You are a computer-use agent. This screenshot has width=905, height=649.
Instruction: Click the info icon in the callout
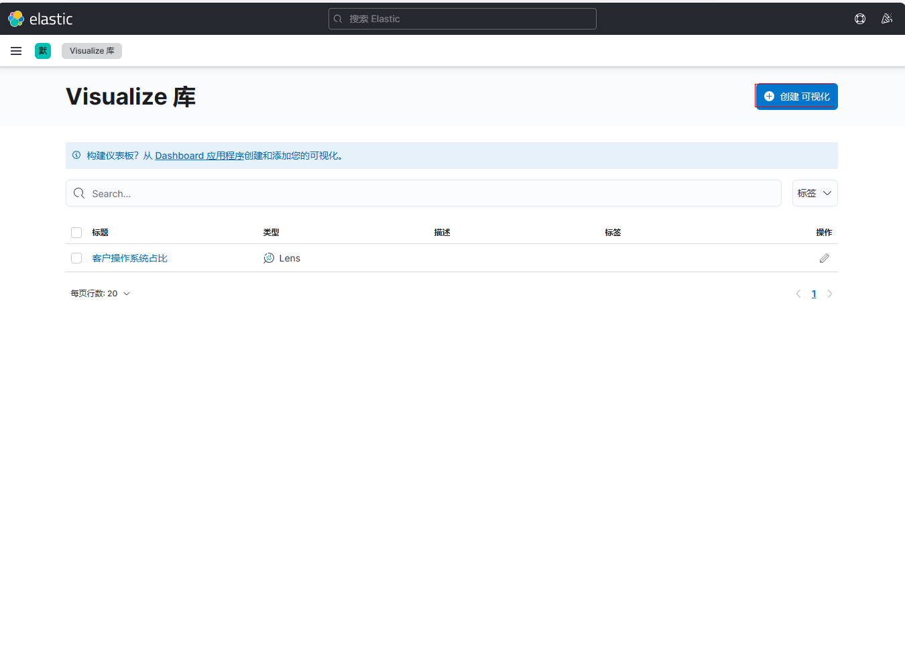[76, 156]
